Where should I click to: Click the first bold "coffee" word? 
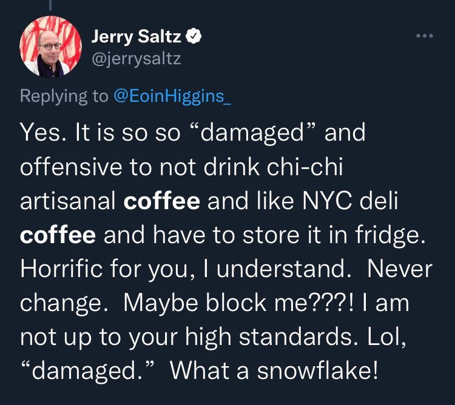pos(161,201)
